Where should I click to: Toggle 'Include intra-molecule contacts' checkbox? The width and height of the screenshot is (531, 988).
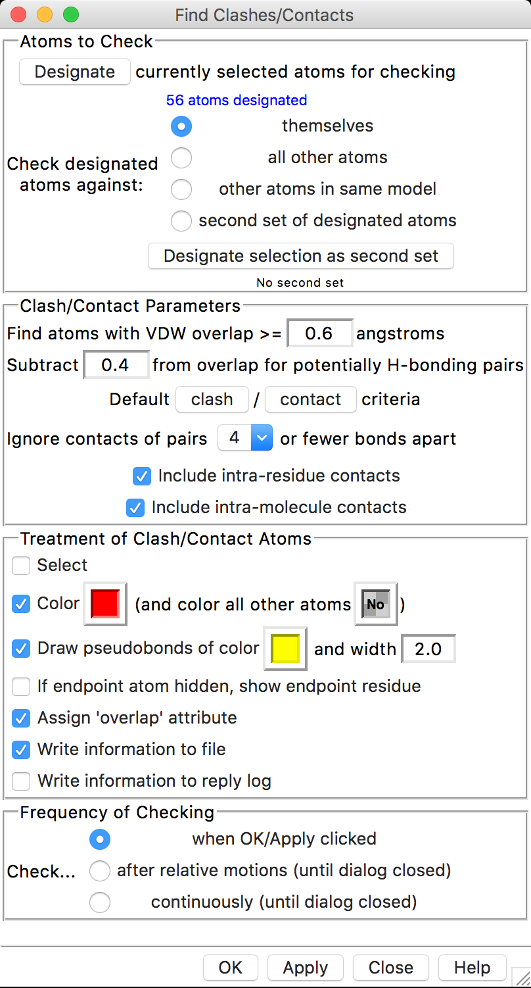(x=135, y=507)
